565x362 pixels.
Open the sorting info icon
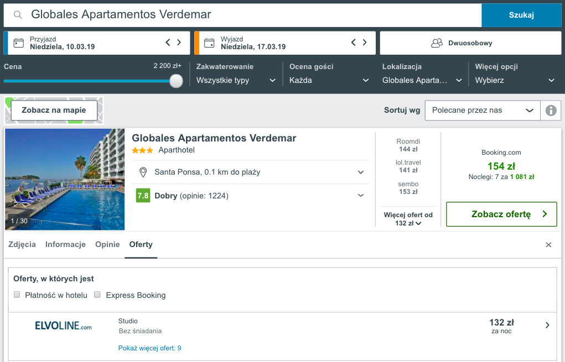click(x=551, y=111)
